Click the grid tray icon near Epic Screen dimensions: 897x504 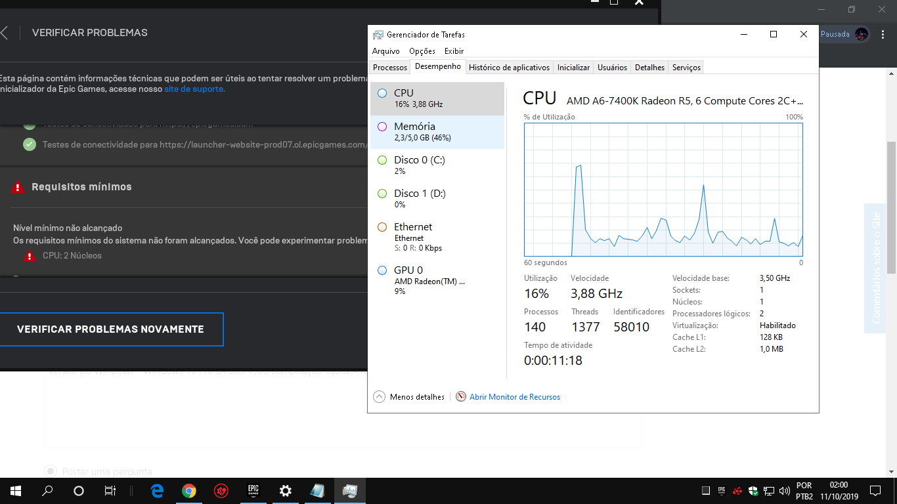[706, 491]
